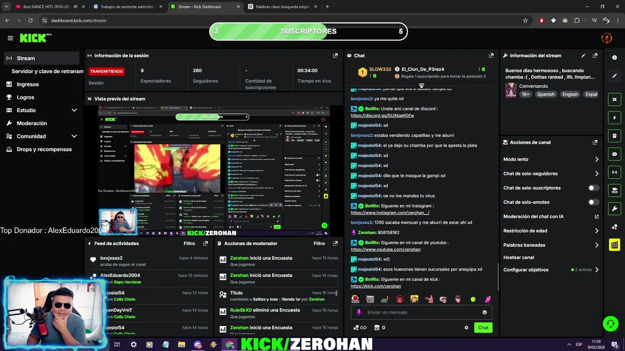Click the browser address bar
This screenshot has height=351, width=625.
(281, 20)
